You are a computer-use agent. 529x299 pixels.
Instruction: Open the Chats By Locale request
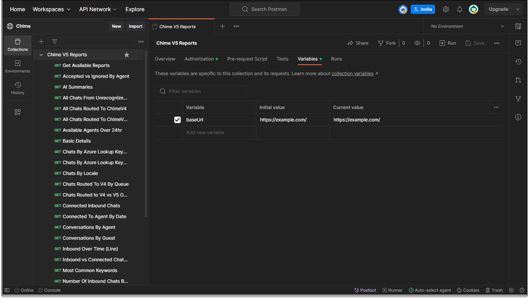click(x=80, y=173)
